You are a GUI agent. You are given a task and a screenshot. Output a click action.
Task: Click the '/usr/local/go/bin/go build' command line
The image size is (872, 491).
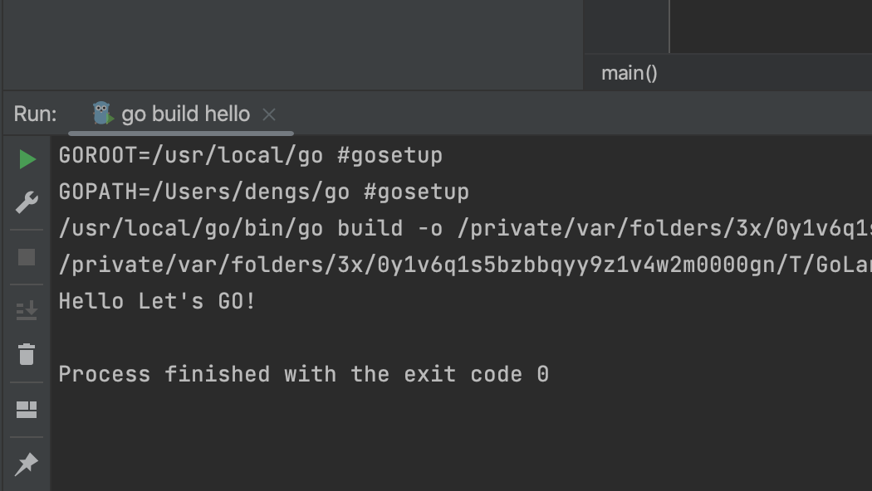point(465,228)
